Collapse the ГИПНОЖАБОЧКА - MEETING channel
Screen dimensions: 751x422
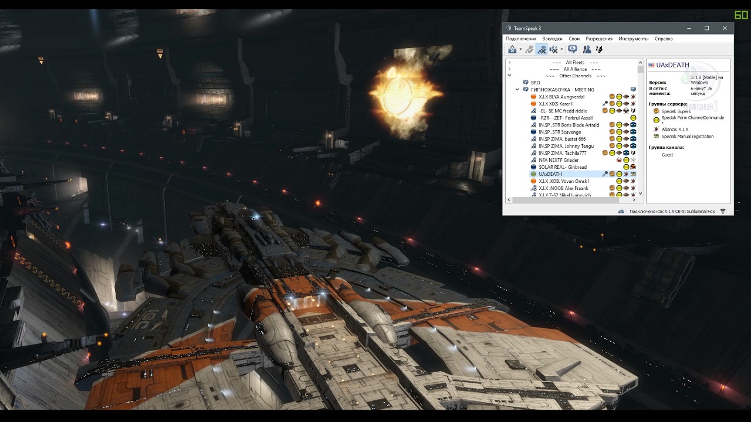click(x=517, y=90)
